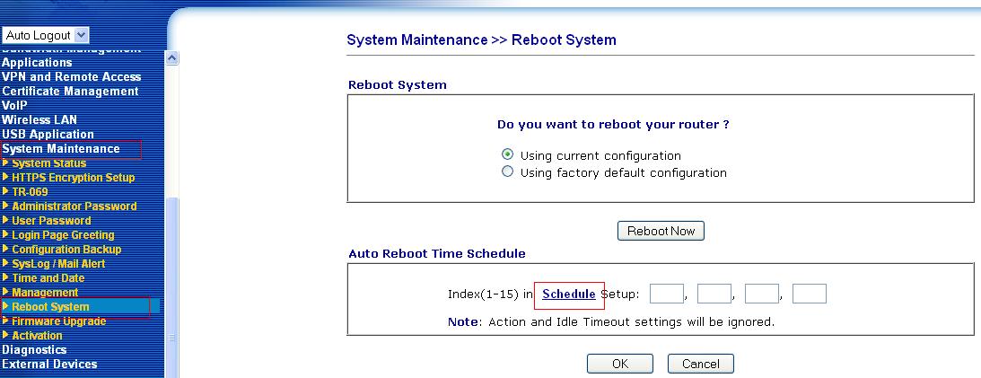Open the Auto Logout dropdown

pos(47,35)
